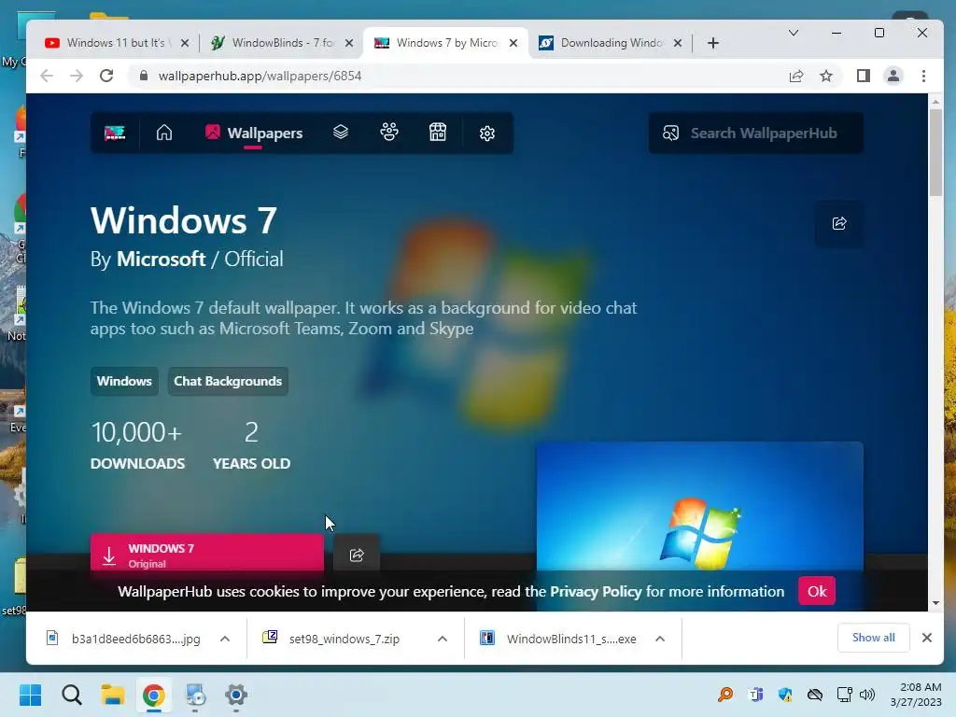Click the page vertical scrollbar thumb

coord(935,152)
